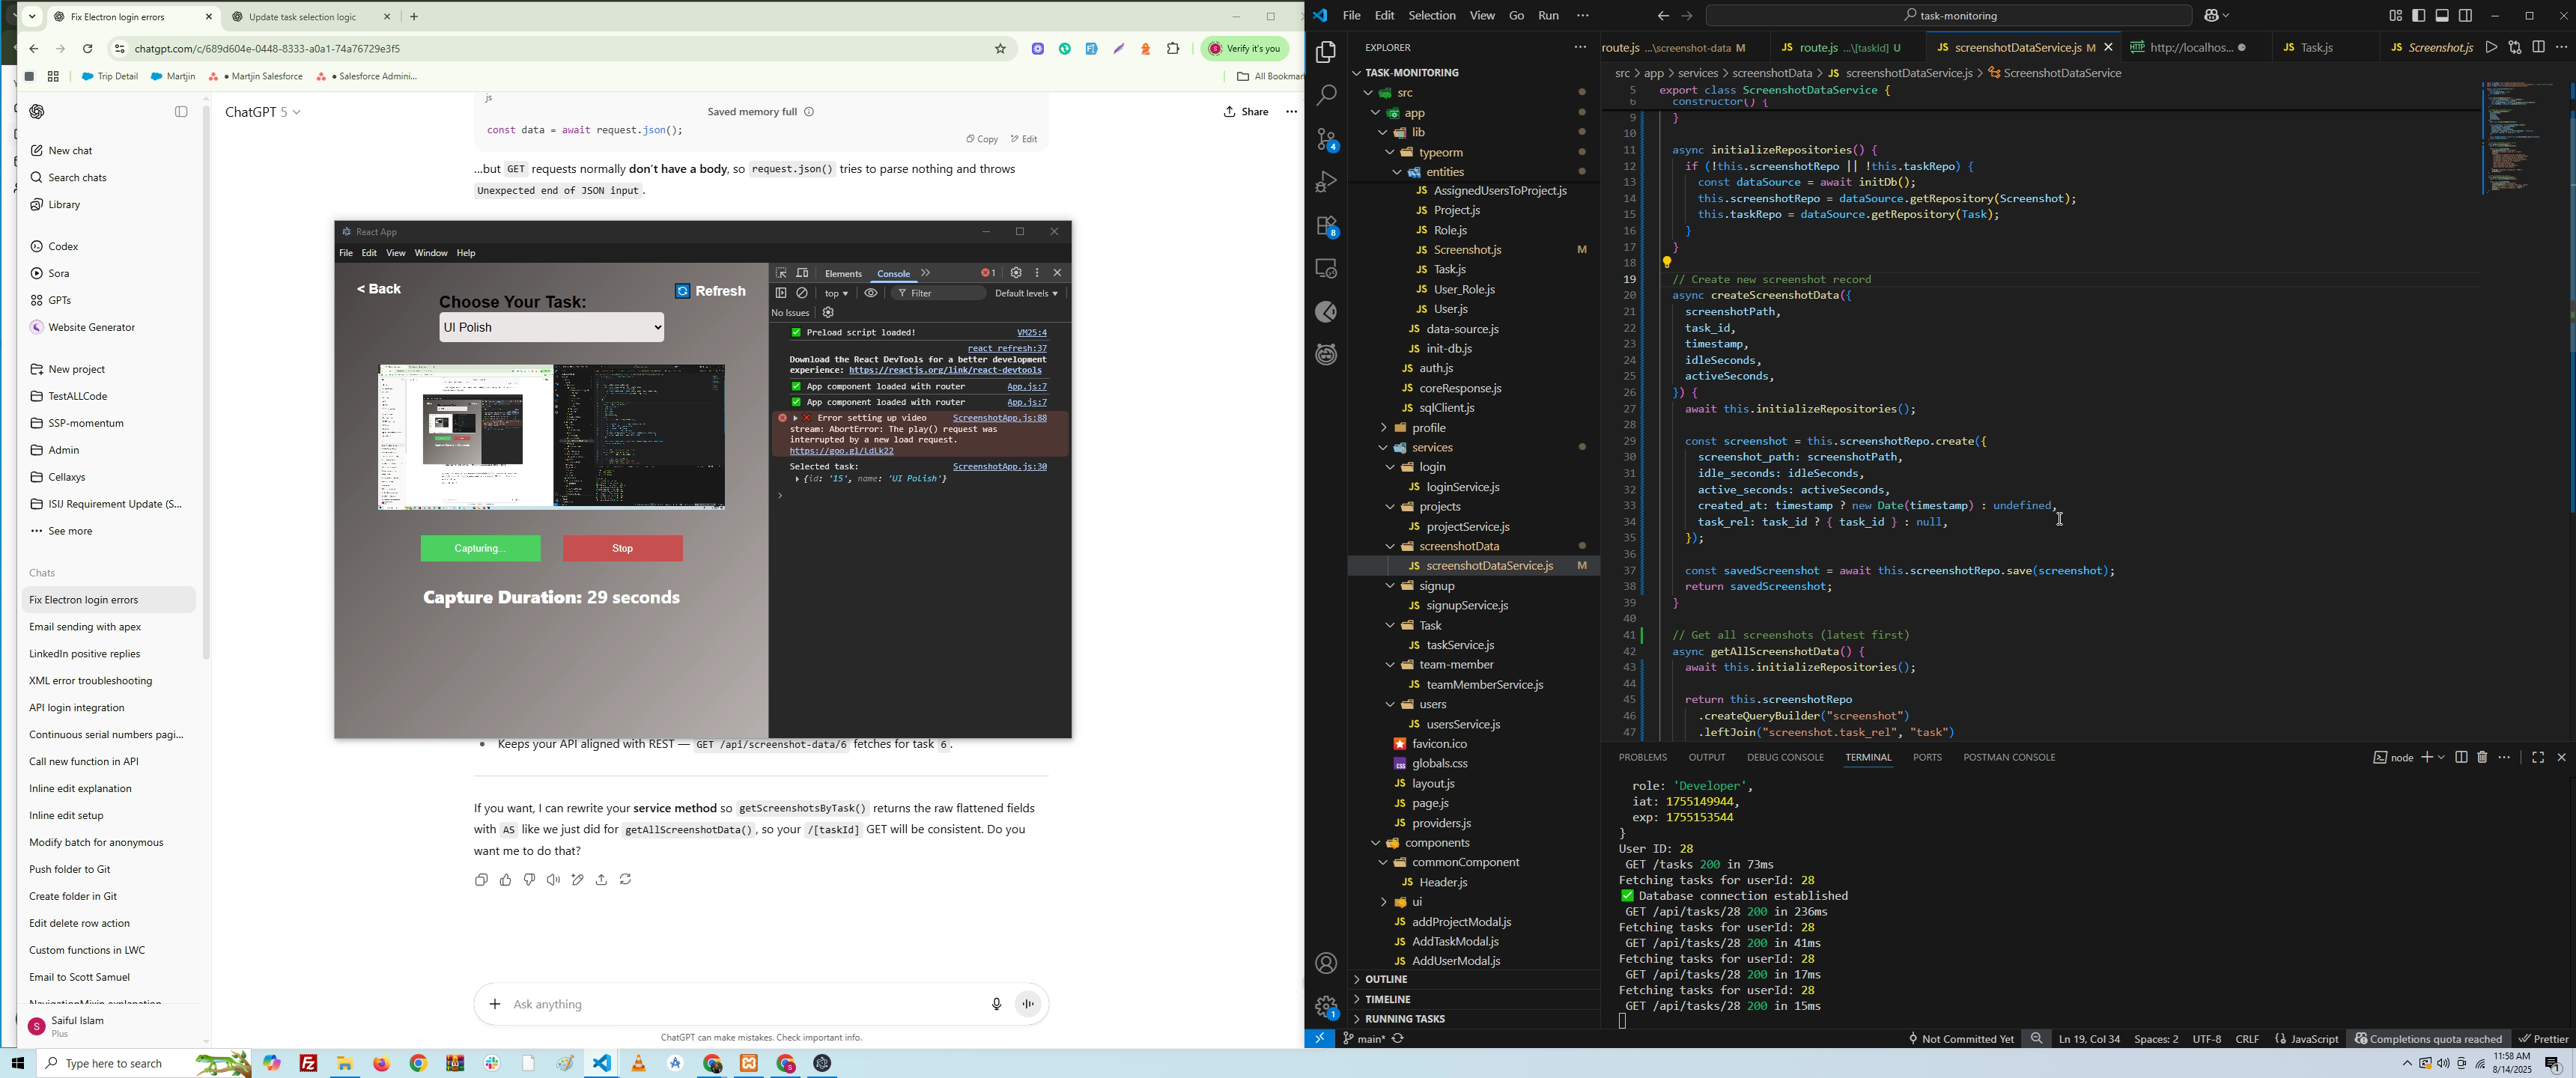Click the Share button in ChatGPT

point(1246,112)
